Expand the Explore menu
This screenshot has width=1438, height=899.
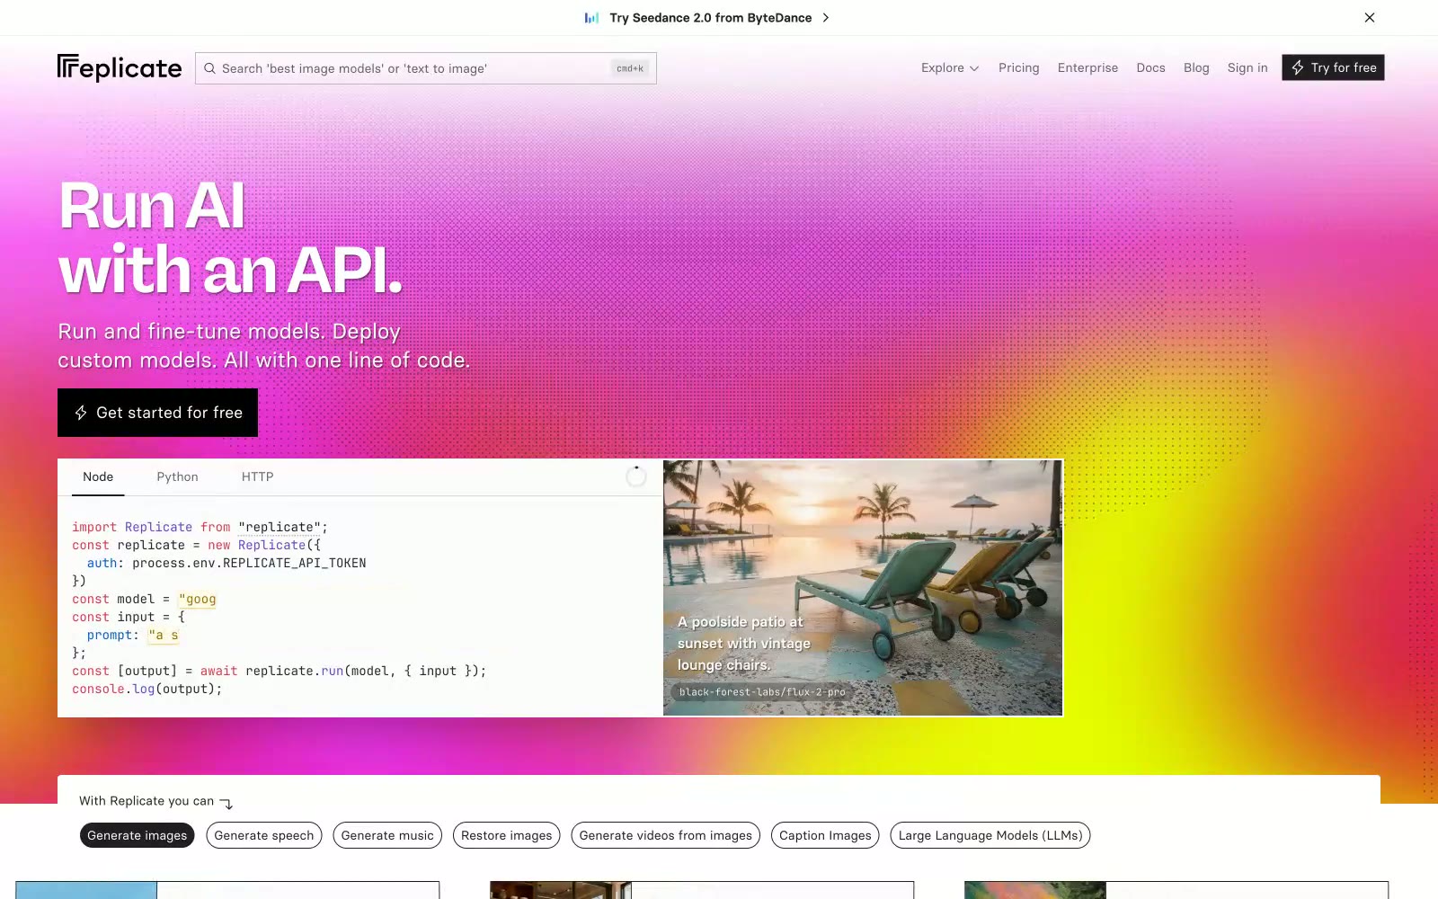[x=950, y=67]
